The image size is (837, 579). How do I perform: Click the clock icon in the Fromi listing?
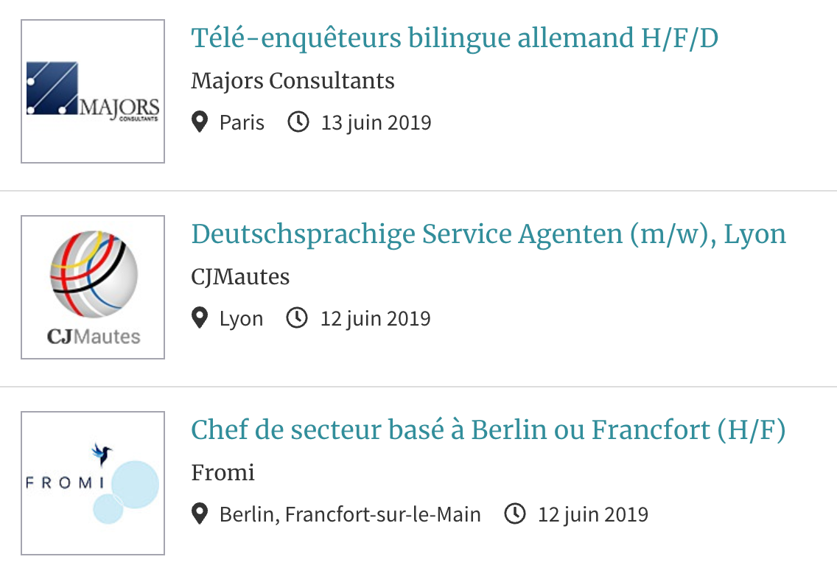point(515,513)
